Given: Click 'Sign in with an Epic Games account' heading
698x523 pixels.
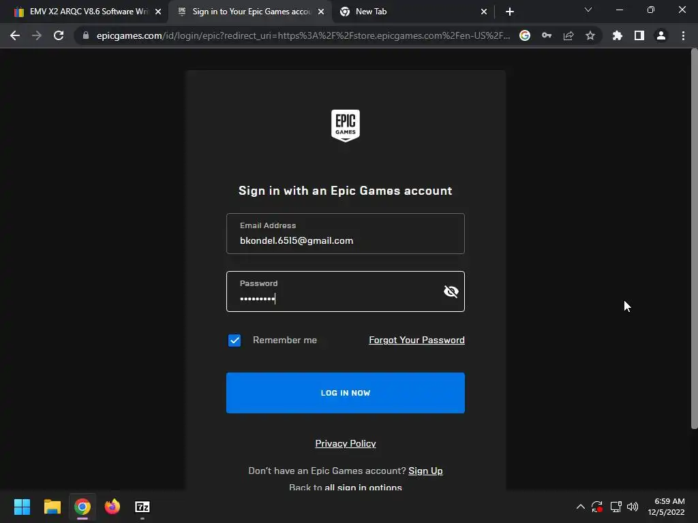Looking at the screenshot, I should pyautogui.click(x=346, y=191).
